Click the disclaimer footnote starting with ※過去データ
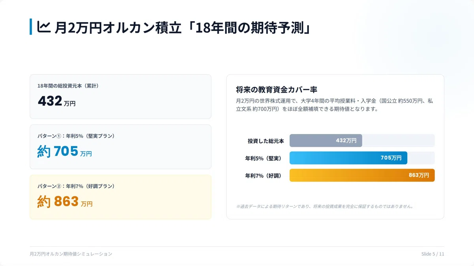Viewport: 474px width, 266px height. pyautogui.click(x=325, y=206)
